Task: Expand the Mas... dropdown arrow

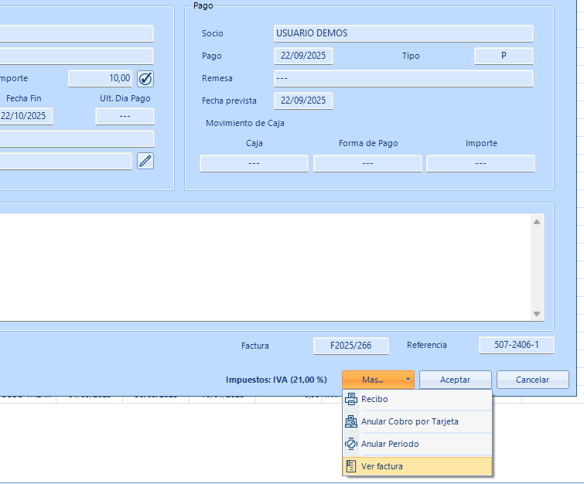Action: point(408,380)
